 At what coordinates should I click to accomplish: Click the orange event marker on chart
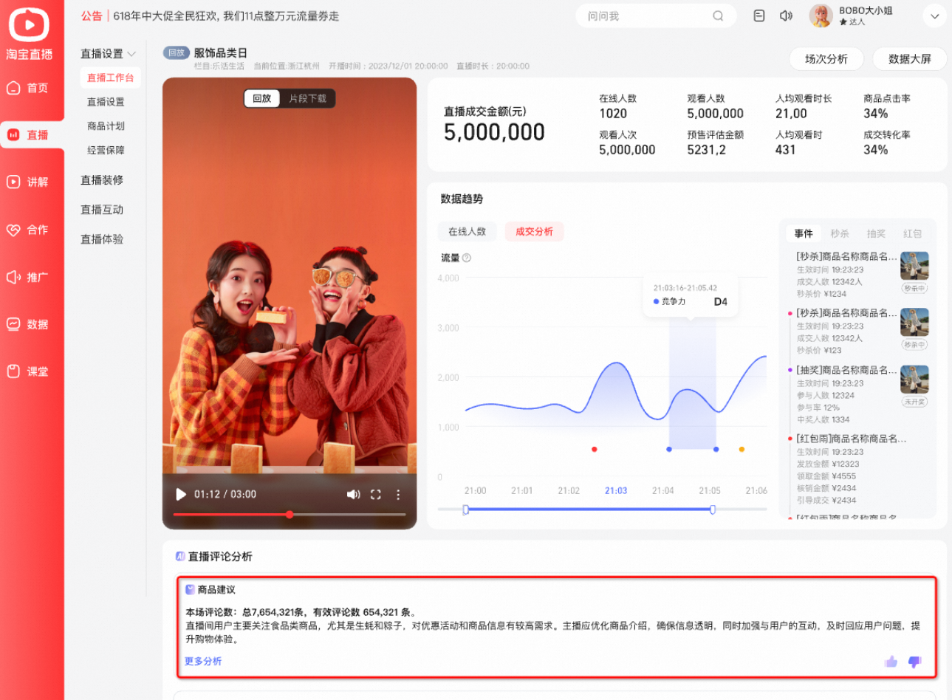pyautogui.click(x=742, y=449)
